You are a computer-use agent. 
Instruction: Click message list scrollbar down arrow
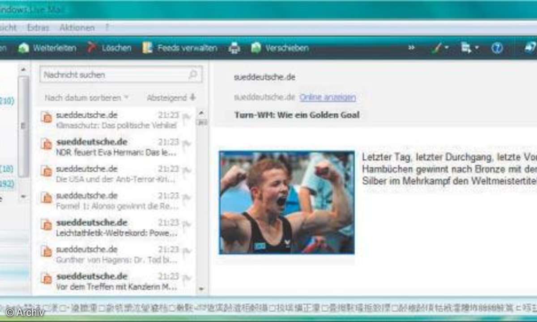pos(201,289)
